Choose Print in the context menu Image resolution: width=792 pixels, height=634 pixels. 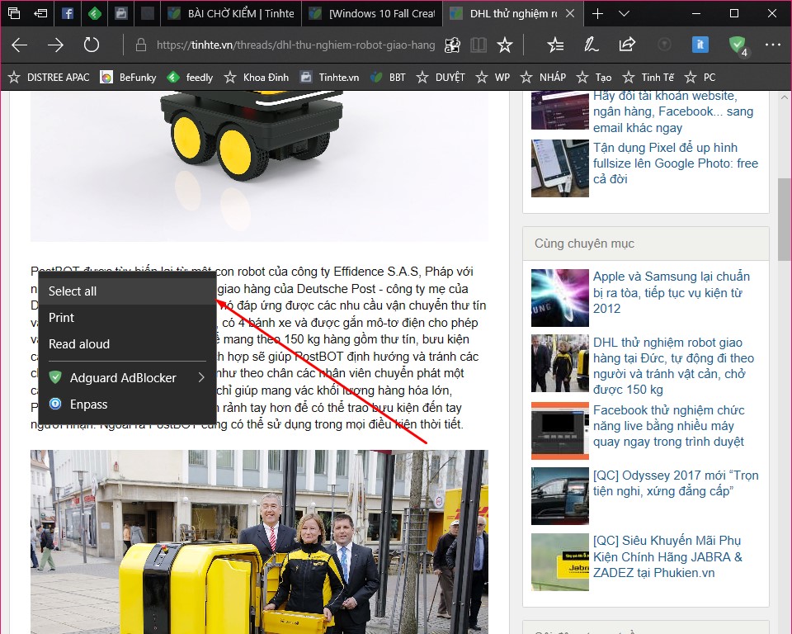[x=127, y=318]
